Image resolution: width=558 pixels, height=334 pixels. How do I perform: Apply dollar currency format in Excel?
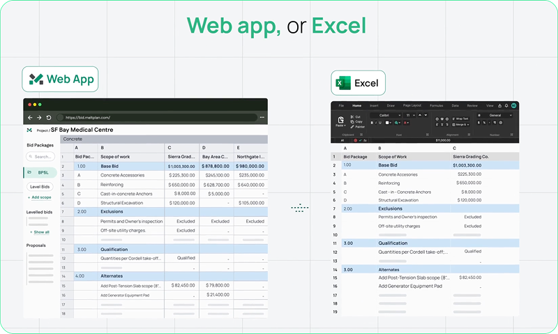click(478, 123)
